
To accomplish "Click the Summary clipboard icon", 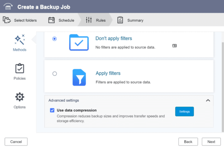I will tap(120, 20).
